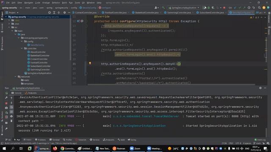Collapse the controller package

point(22,49)
